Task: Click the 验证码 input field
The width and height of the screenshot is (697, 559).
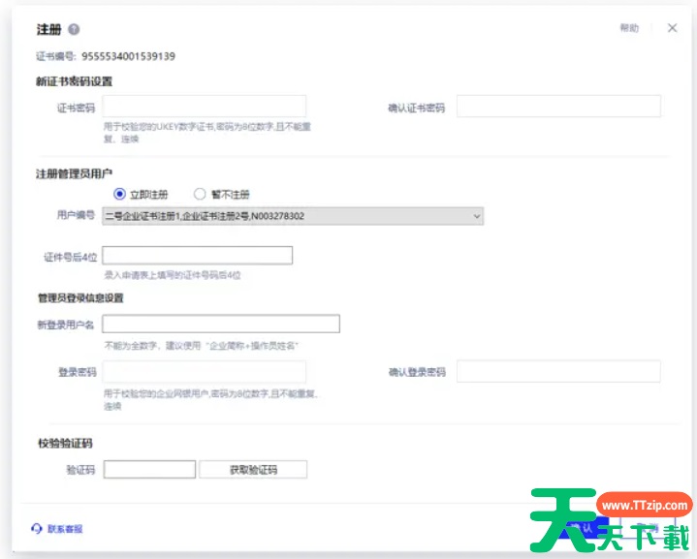Action: 149,469
